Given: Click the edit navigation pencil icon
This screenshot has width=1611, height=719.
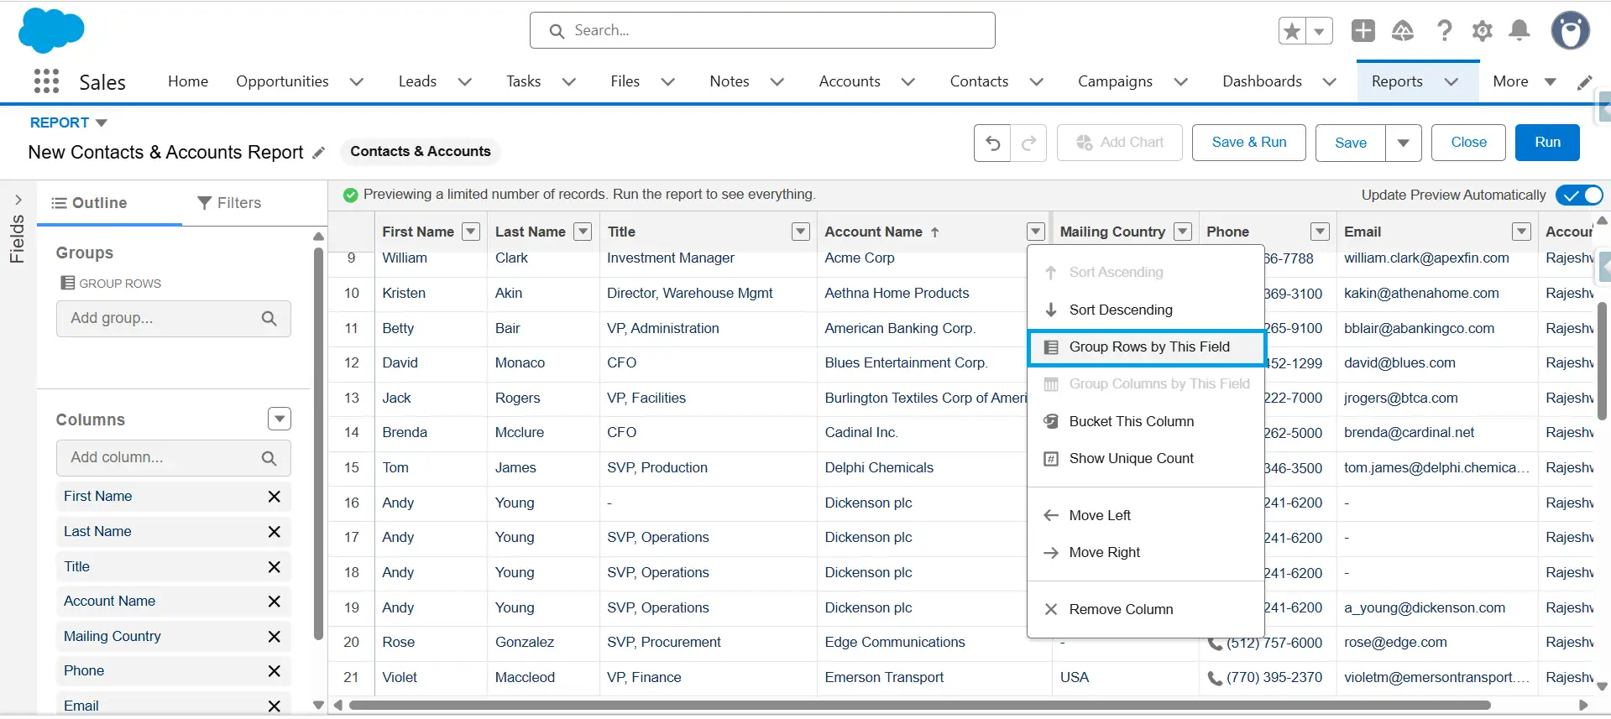Looking at the screenshot, I should coord(1585,82).
